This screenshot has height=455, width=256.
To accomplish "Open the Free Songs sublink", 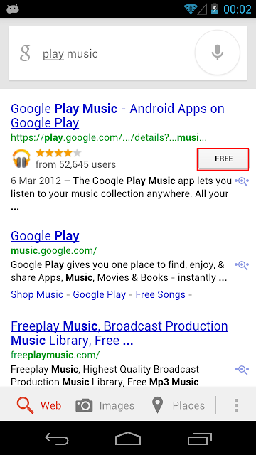I will [x=161, y=294].
